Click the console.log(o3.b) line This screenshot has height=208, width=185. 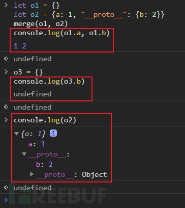(x=49, y=82)
